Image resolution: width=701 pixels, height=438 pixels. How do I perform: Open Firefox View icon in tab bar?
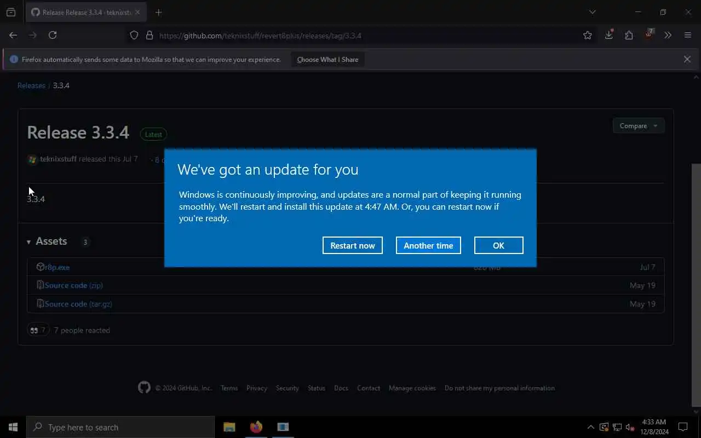tap(11, 12)
